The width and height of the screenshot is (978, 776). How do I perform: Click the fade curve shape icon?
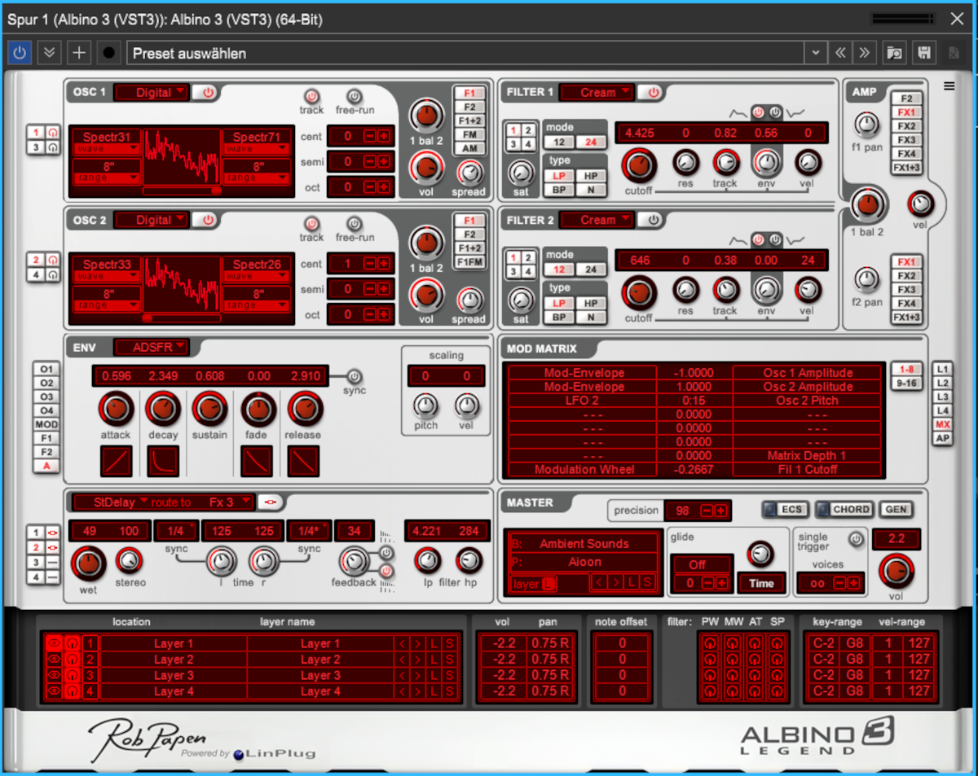(257, 462)
